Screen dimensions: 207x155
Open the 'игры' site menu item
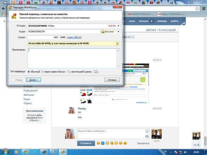tap(132, 21)
